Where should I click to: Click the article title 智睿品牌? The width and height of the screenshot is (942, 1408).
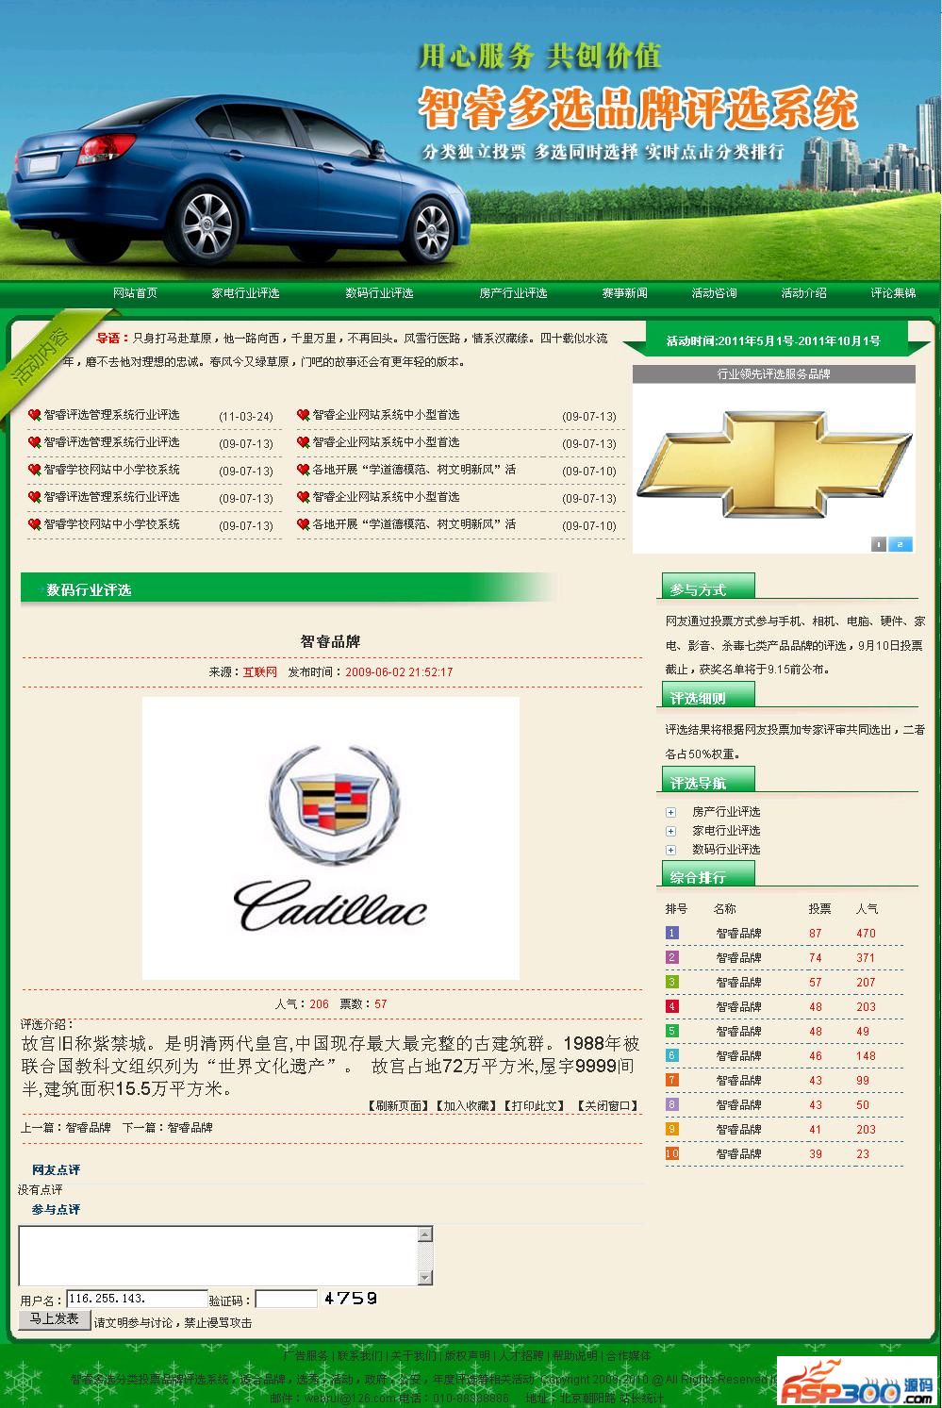pyautogui.click(x=331, y=641)
